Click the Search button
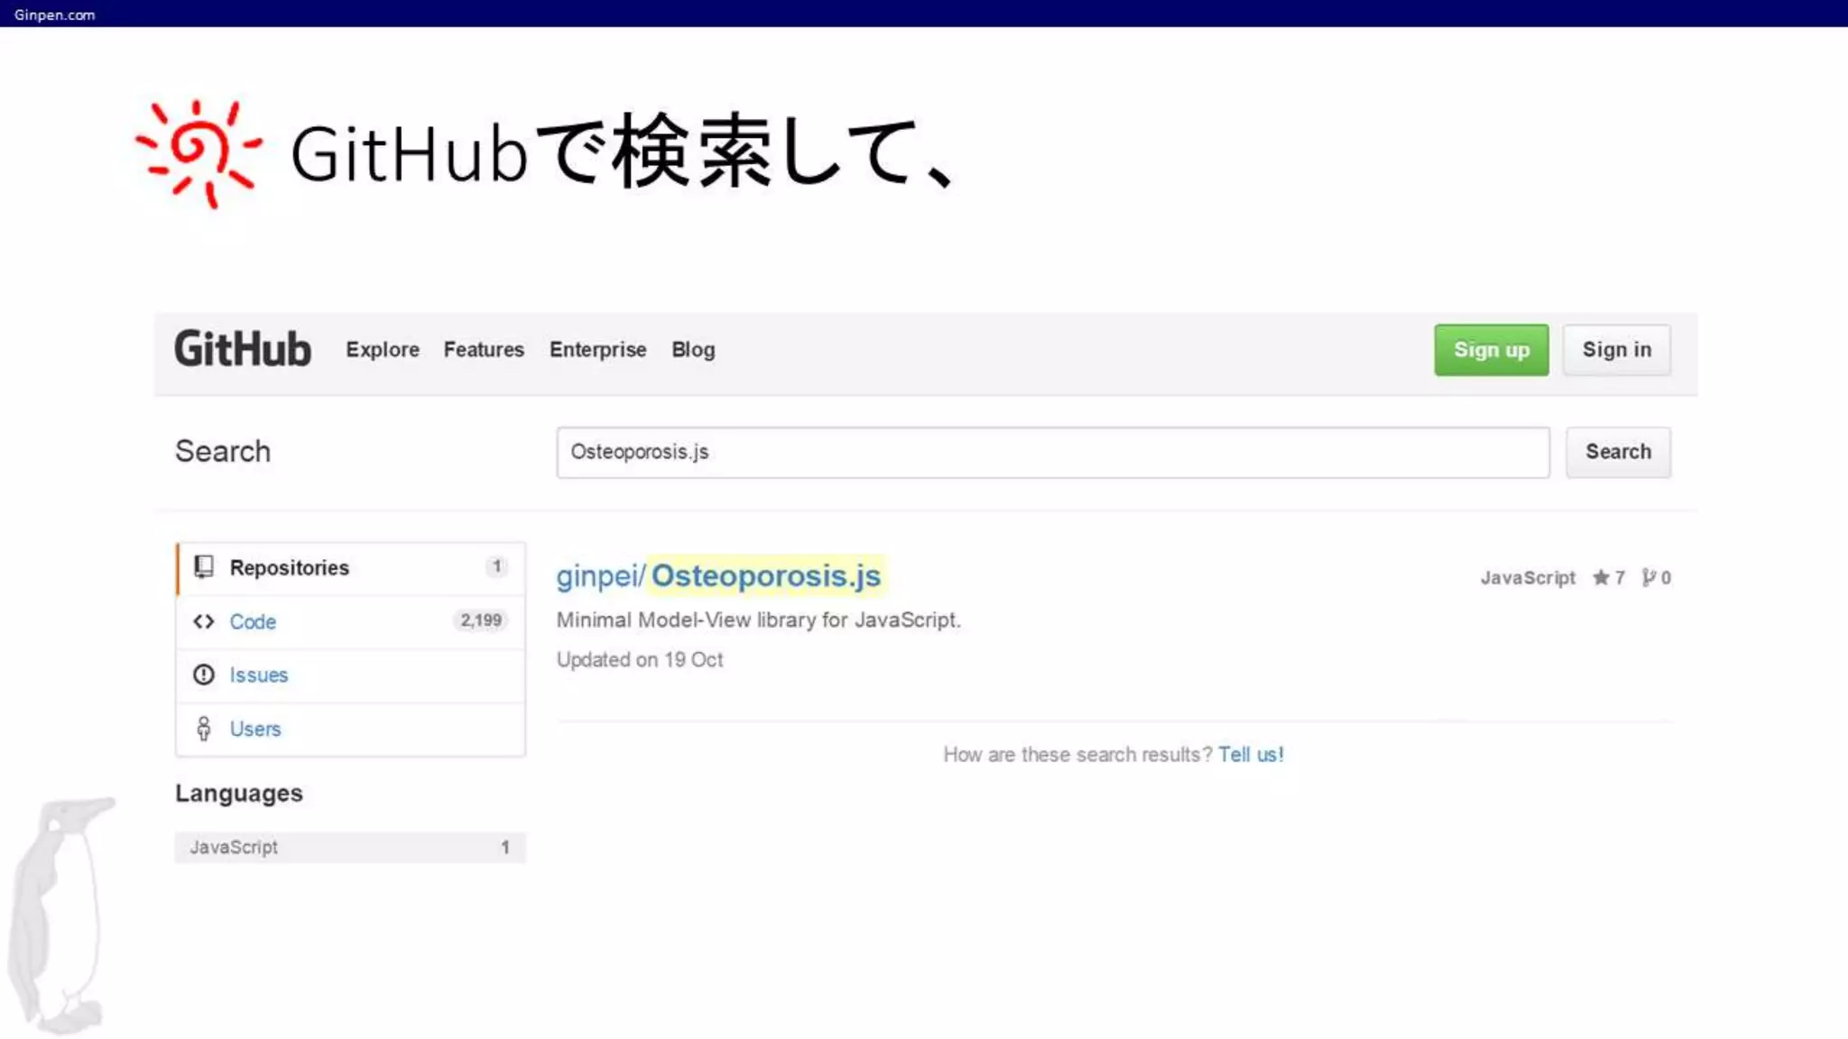1848x1039 pixels. 1618,453
